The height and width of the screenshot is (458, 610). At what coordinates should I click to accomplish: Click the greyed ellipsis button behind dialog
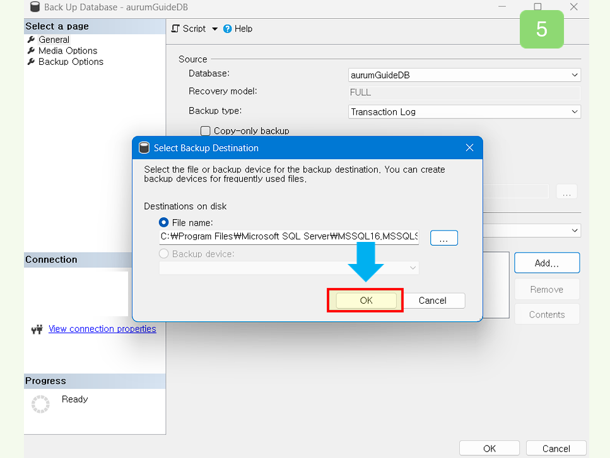coord(567,192)
